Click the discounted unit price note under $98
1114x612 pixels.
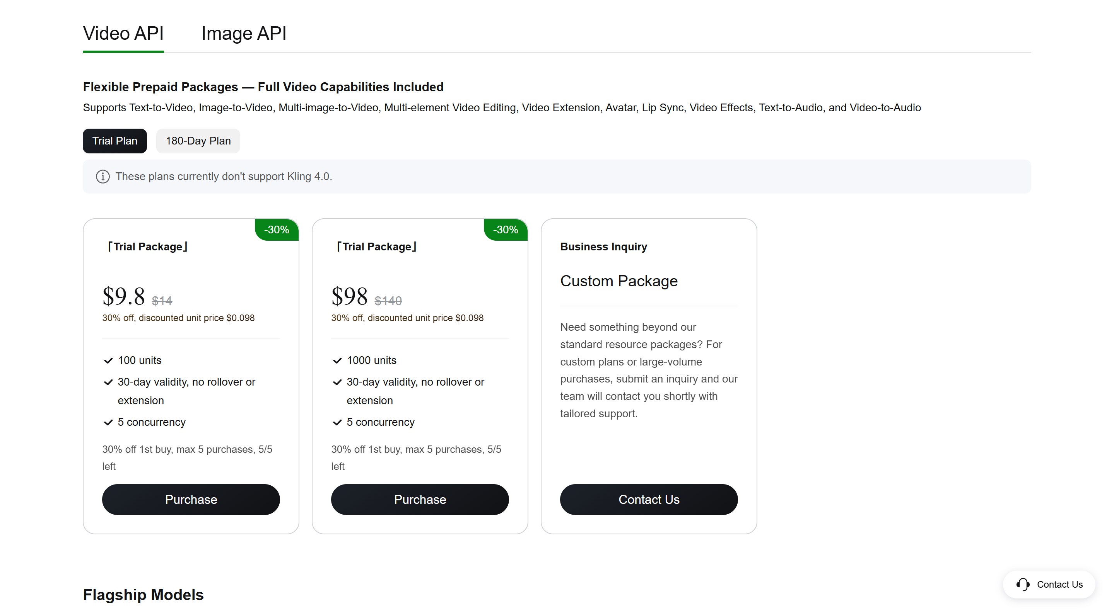(x=407, y=318)
